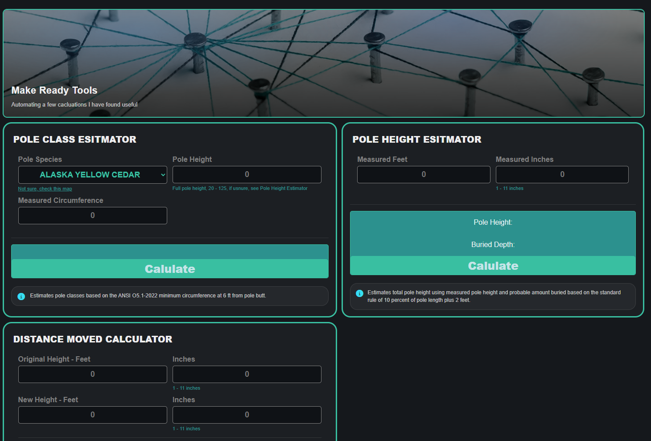Image resolution: width=651 pixels, height=441 pixels.
Task: Click the info icon in Pole Class Estimator
Action: [x=21, y=296]
